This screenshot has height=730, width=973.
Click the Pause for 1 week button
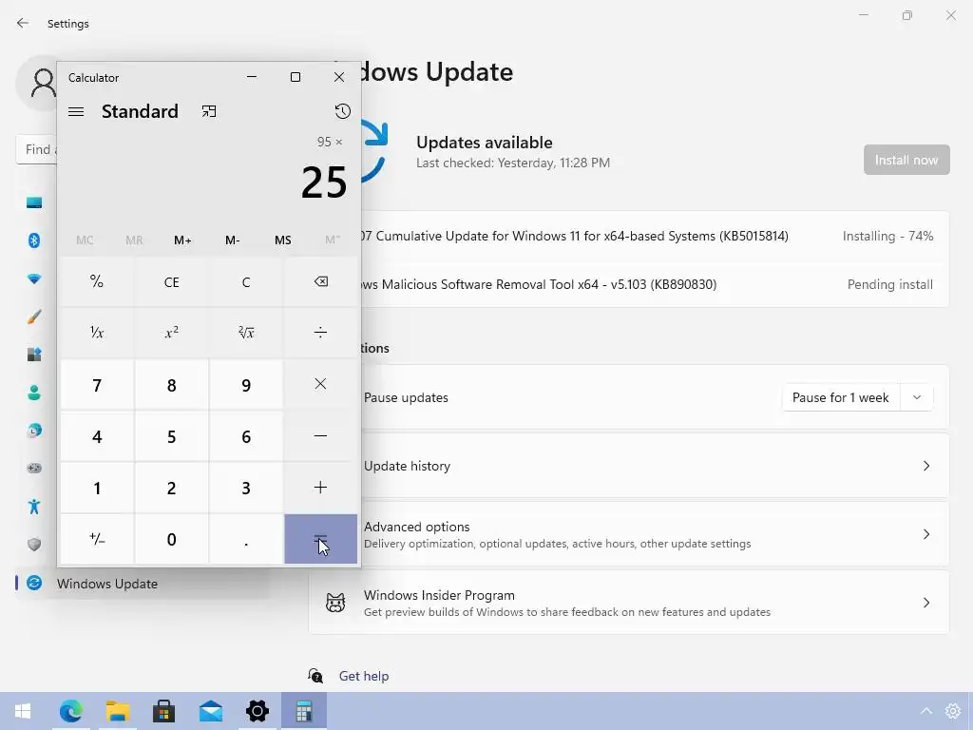coord(840,397)
